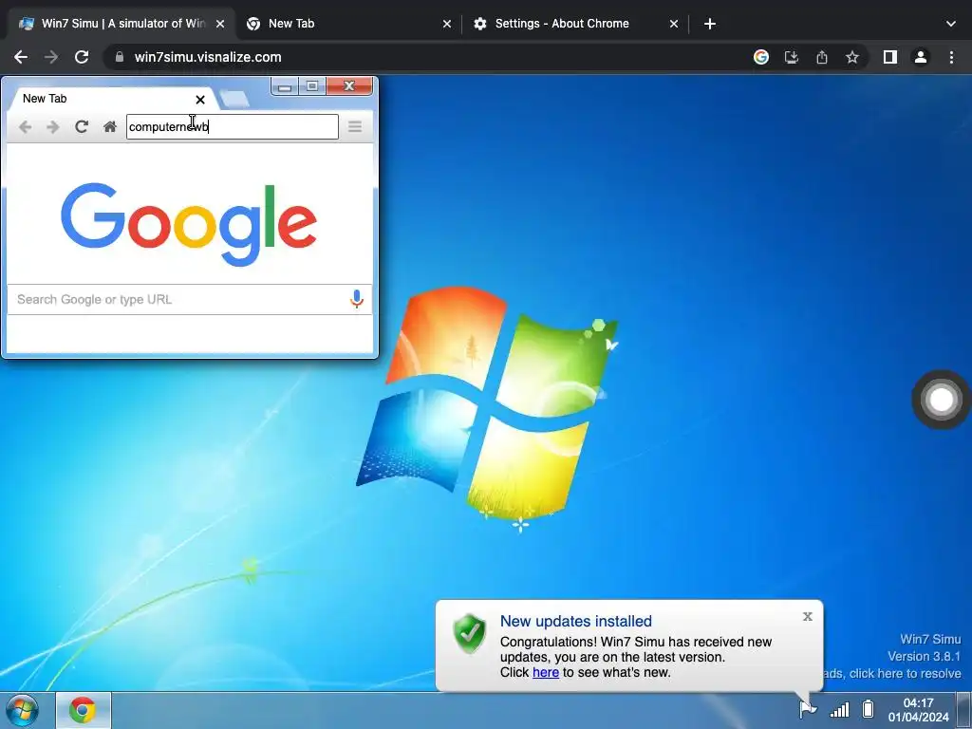
Task: Click the 'click here to resolve' text
Action: pos(905,674)
